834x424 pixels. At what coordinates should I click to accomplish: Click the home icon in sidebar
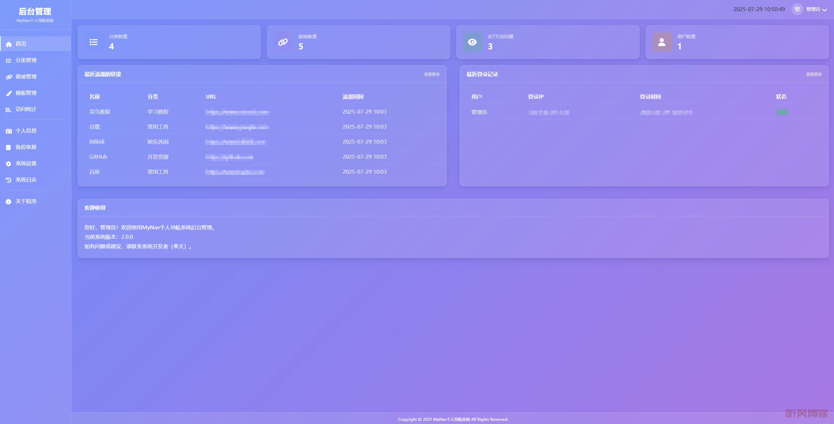(x=9, y=44)
